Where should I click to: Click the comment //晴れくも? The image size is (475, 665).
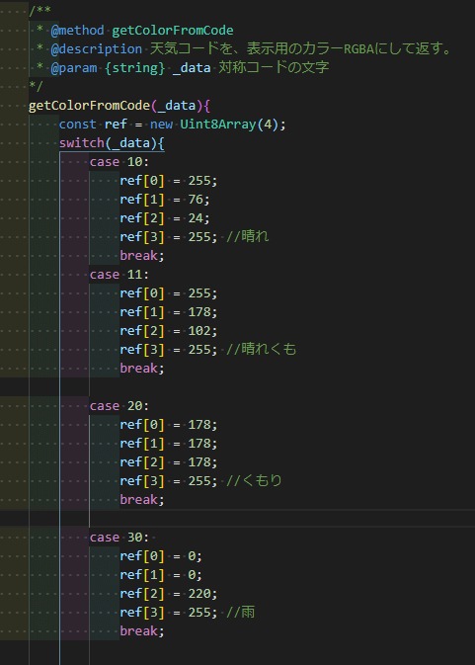click(x=261, y=349)
